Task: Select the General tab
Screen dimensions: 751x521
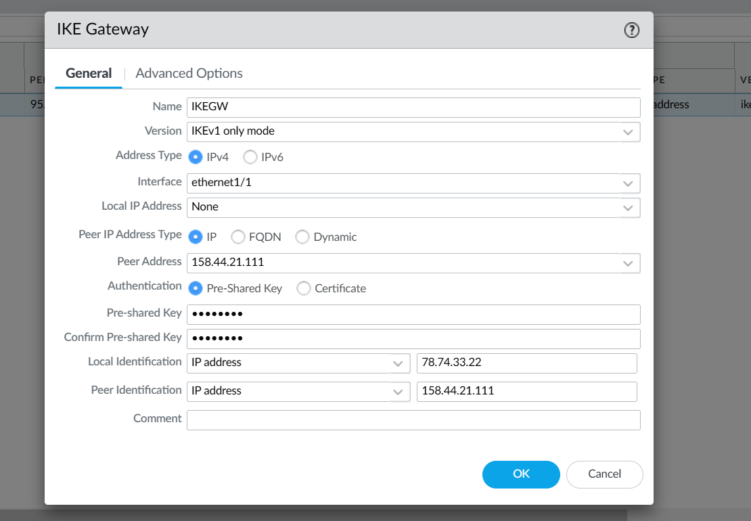Action: click(89, 73)
